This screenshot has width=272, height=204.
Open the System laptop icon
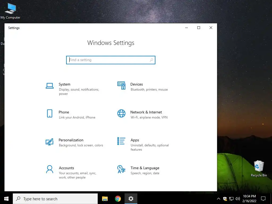pos(50,86)
